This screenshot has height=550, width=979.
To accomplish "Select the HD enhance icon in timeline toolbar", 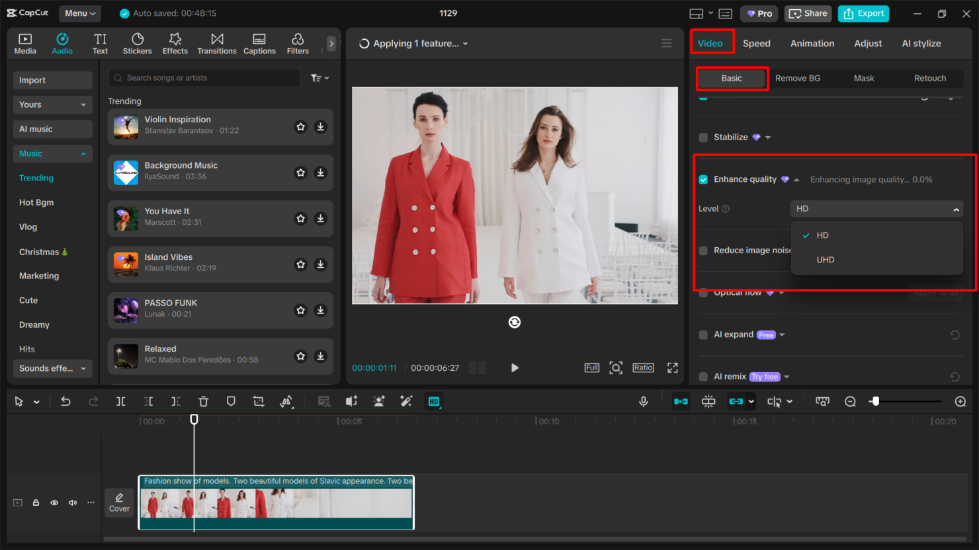I will (x=434, y=401).
